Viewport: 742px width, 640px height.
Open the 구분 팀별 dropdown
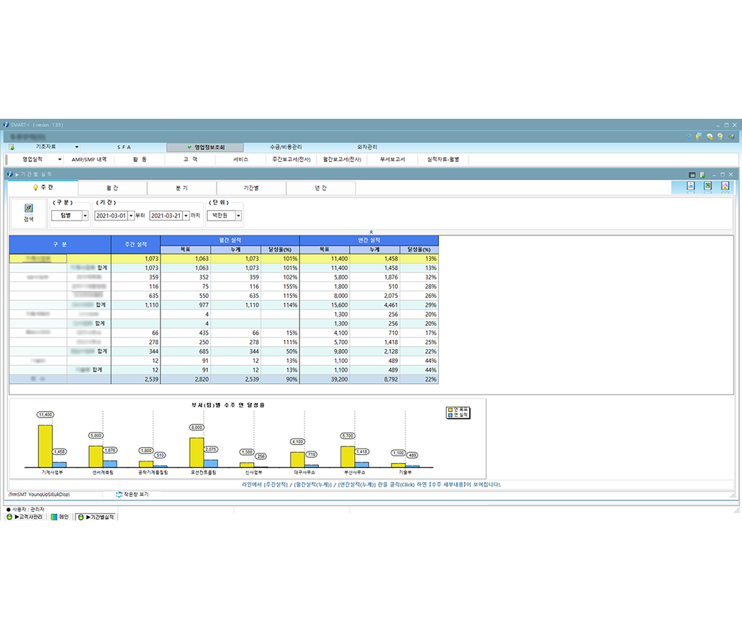(85, 215)
